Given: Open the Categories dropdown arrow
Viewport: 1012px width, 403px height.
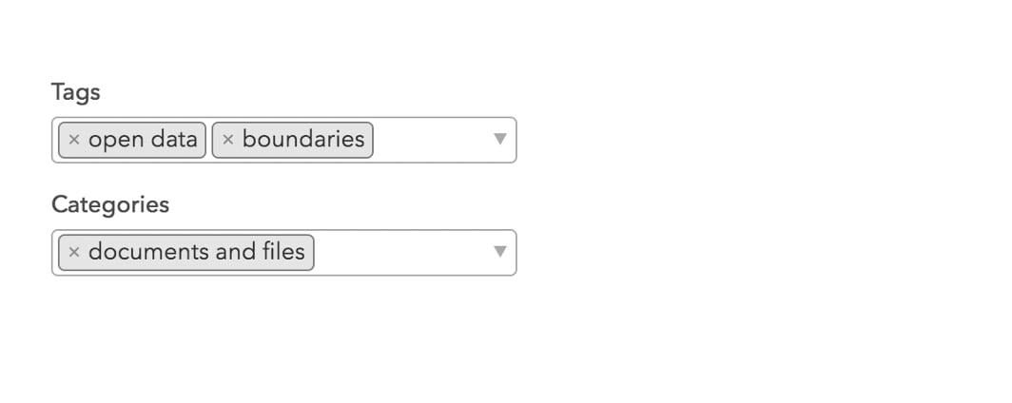Looking at the screenshot, I should (500, 252).
